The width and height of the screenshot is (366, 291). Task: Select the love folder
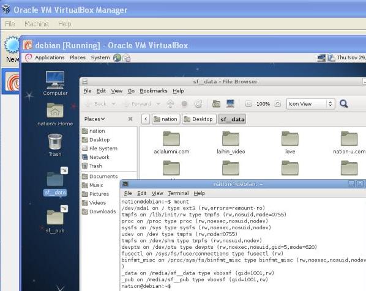click(x=290, y=142)
